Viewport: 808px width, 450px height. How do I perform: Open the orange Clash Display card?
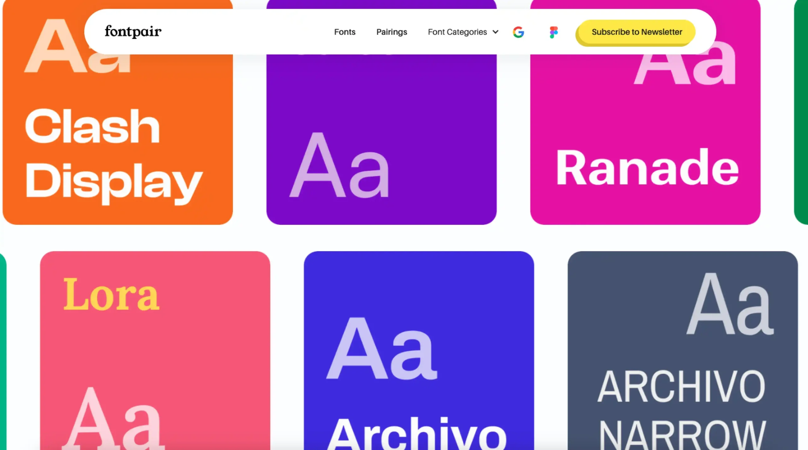point(118,139)
